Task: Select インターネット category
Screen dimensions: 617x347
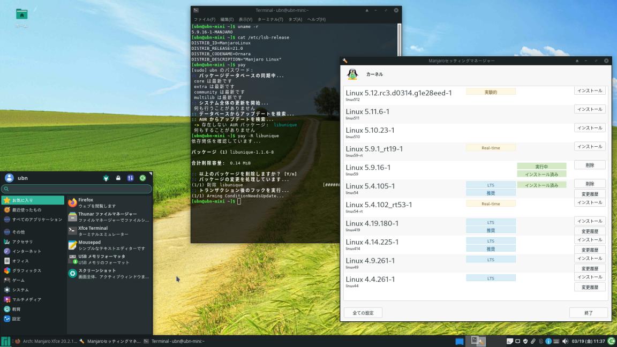Action: coord(33,251)
